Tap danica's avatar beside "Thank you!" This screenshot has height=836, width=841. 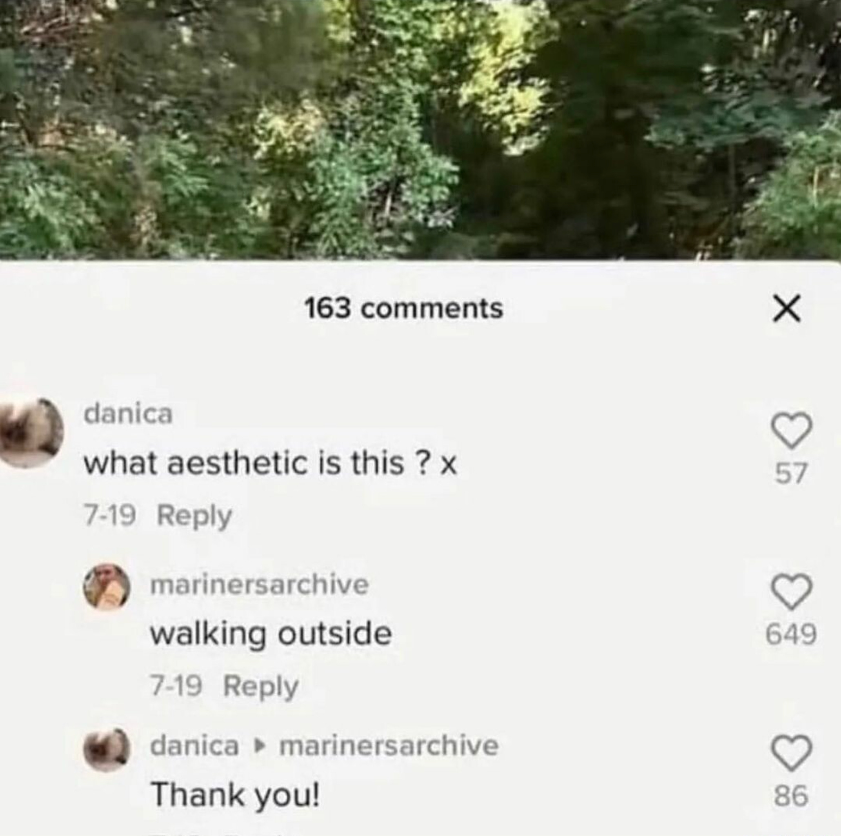[107, 749]
